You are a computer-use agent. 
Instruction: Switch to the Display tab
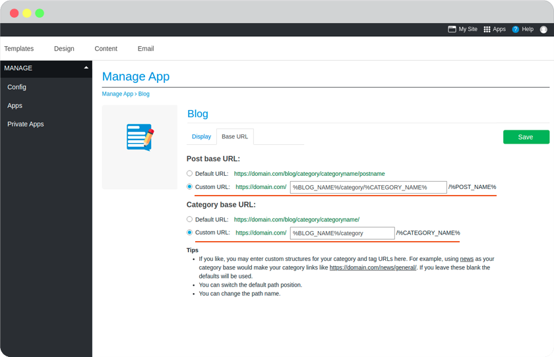[201, 136]
